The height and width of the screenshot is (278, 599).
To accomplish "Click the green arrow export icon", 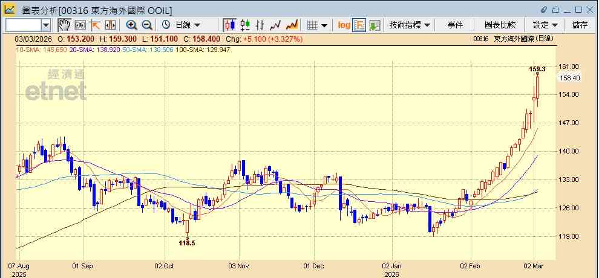I will [x=375, y=25].
